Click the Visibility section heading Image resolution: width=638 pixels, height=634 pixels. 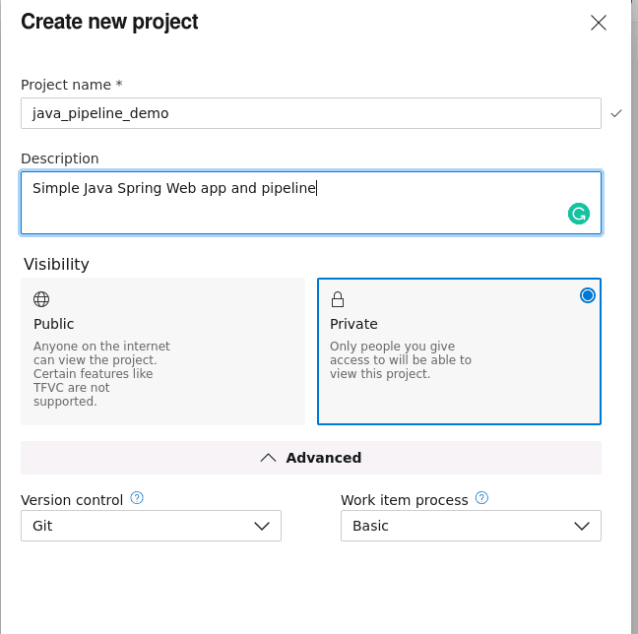(x=56, y=265)
